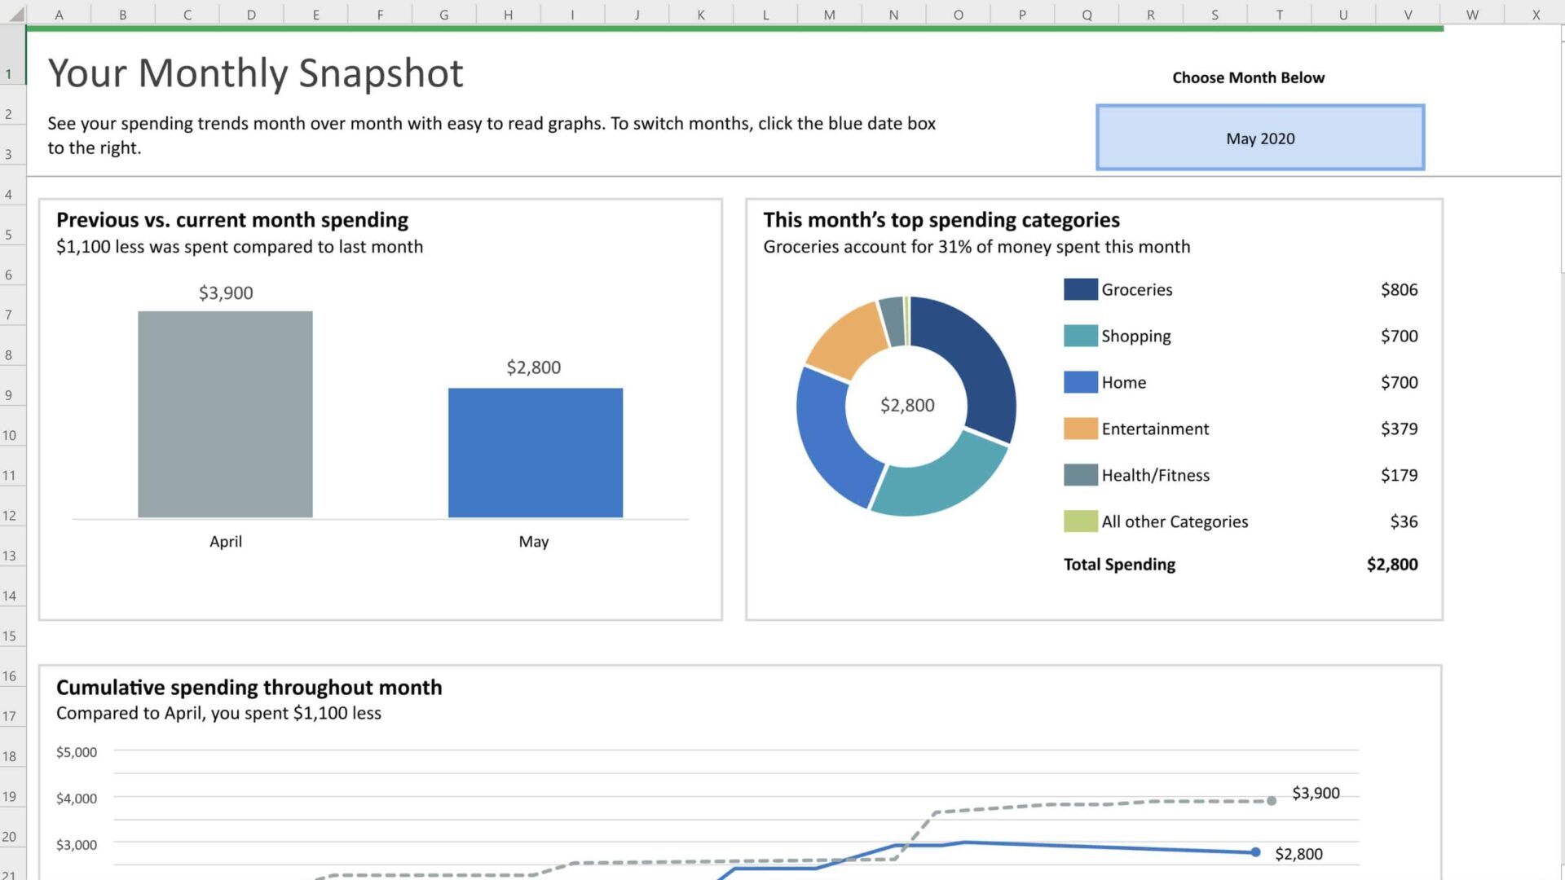Click the Shopping legend label
The image size is (1565, 880).
pos(1136,336)
